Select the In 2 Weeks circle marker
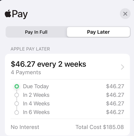Screen dimensions: 134x136 (17, 95)
